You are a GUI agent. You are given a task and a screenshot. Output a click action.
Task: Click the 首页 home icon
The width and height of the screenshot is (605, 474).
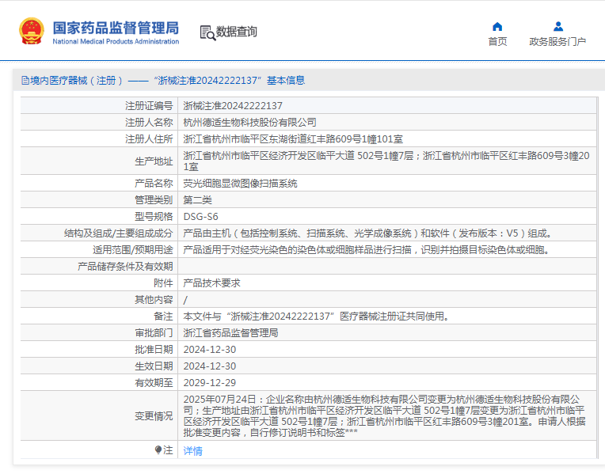(x=497, y=27)
